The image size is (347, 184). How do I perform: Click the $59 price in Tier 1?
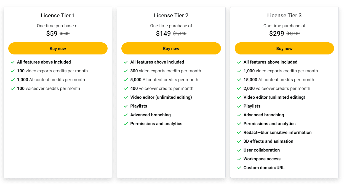(x=51, y=33)
